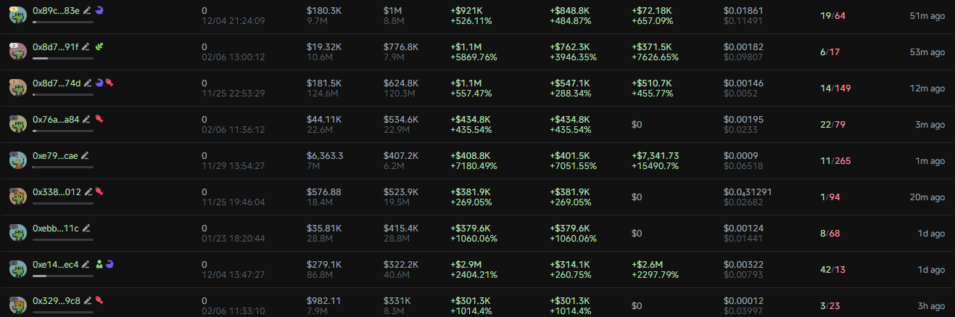955x317 pixels.
Task: Click the red shrimp badge next to 0x8d7...74d
Action: pos(109,83)
